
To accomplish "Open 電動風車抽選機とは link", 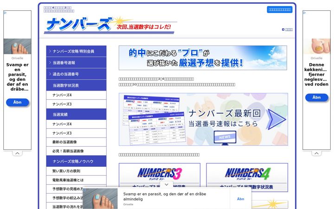I will click(76, 180).
